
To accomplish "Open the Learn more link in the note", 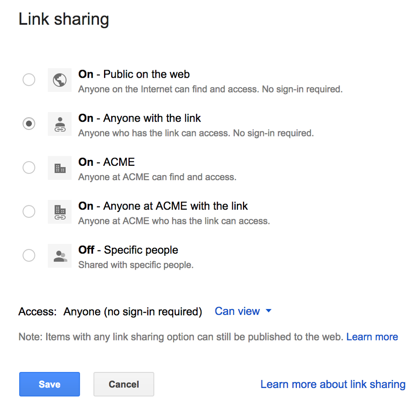I will (x=372, y=337).
